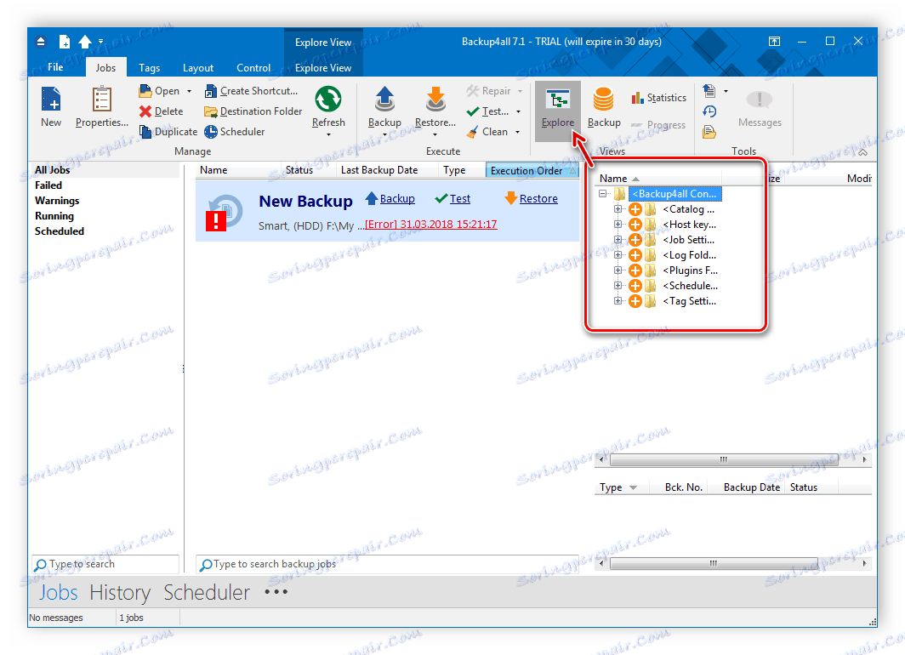This screenshot has height=655, width=905.
Task: Click the green Refresh icon
Action: point(327,99)
